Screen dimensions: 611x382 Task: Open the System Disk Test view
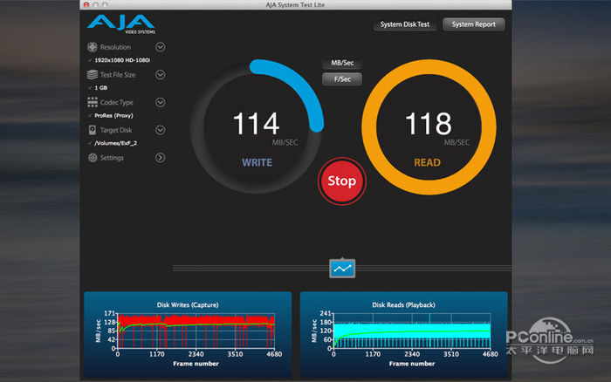pyautogui.click(x=404, y=24)
